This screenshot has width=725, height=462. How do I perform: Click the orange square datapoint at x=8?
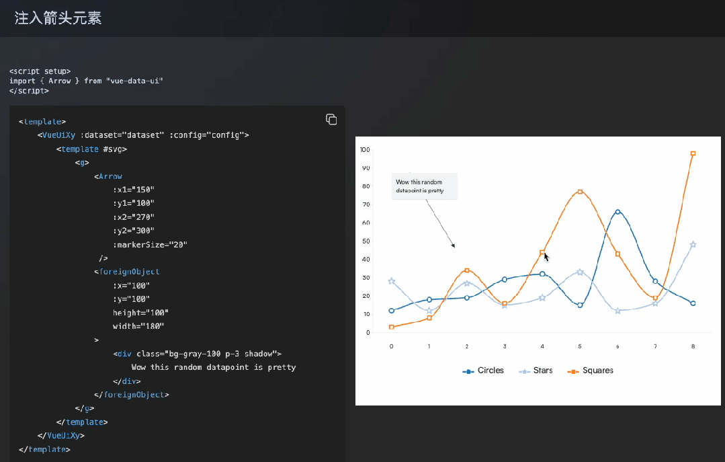693,153
